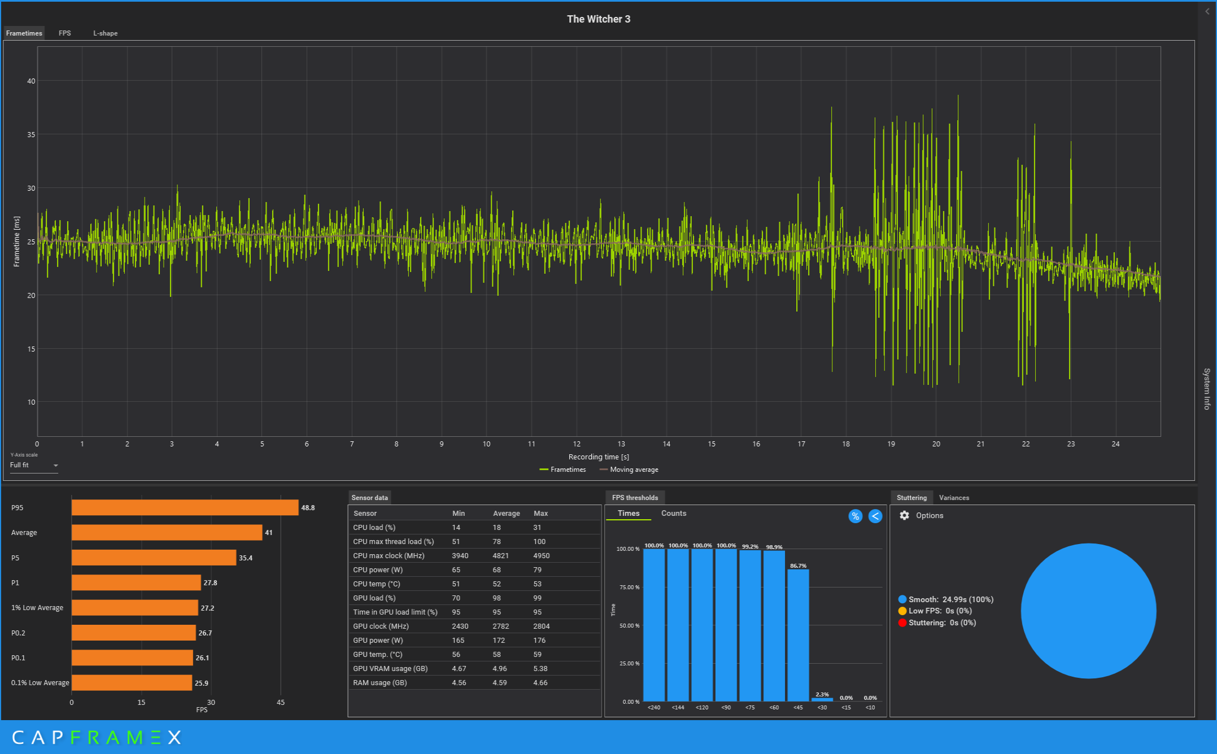This screenshot has height=754, width=1217.
Task: Click the yellow Low FPS legend dot
Action: 902,611
